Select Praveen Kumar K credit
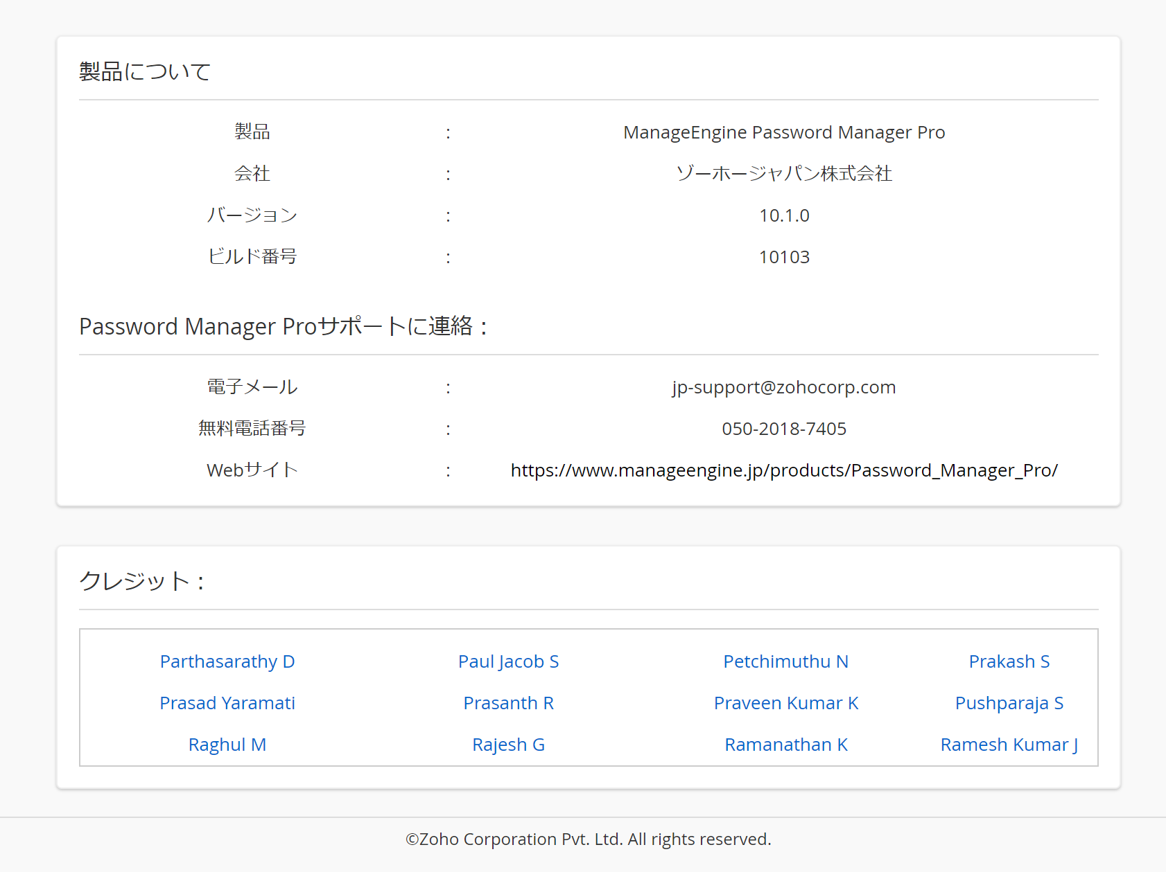The width and height of the screenshot is (1166, 872). tap(785, 703)
